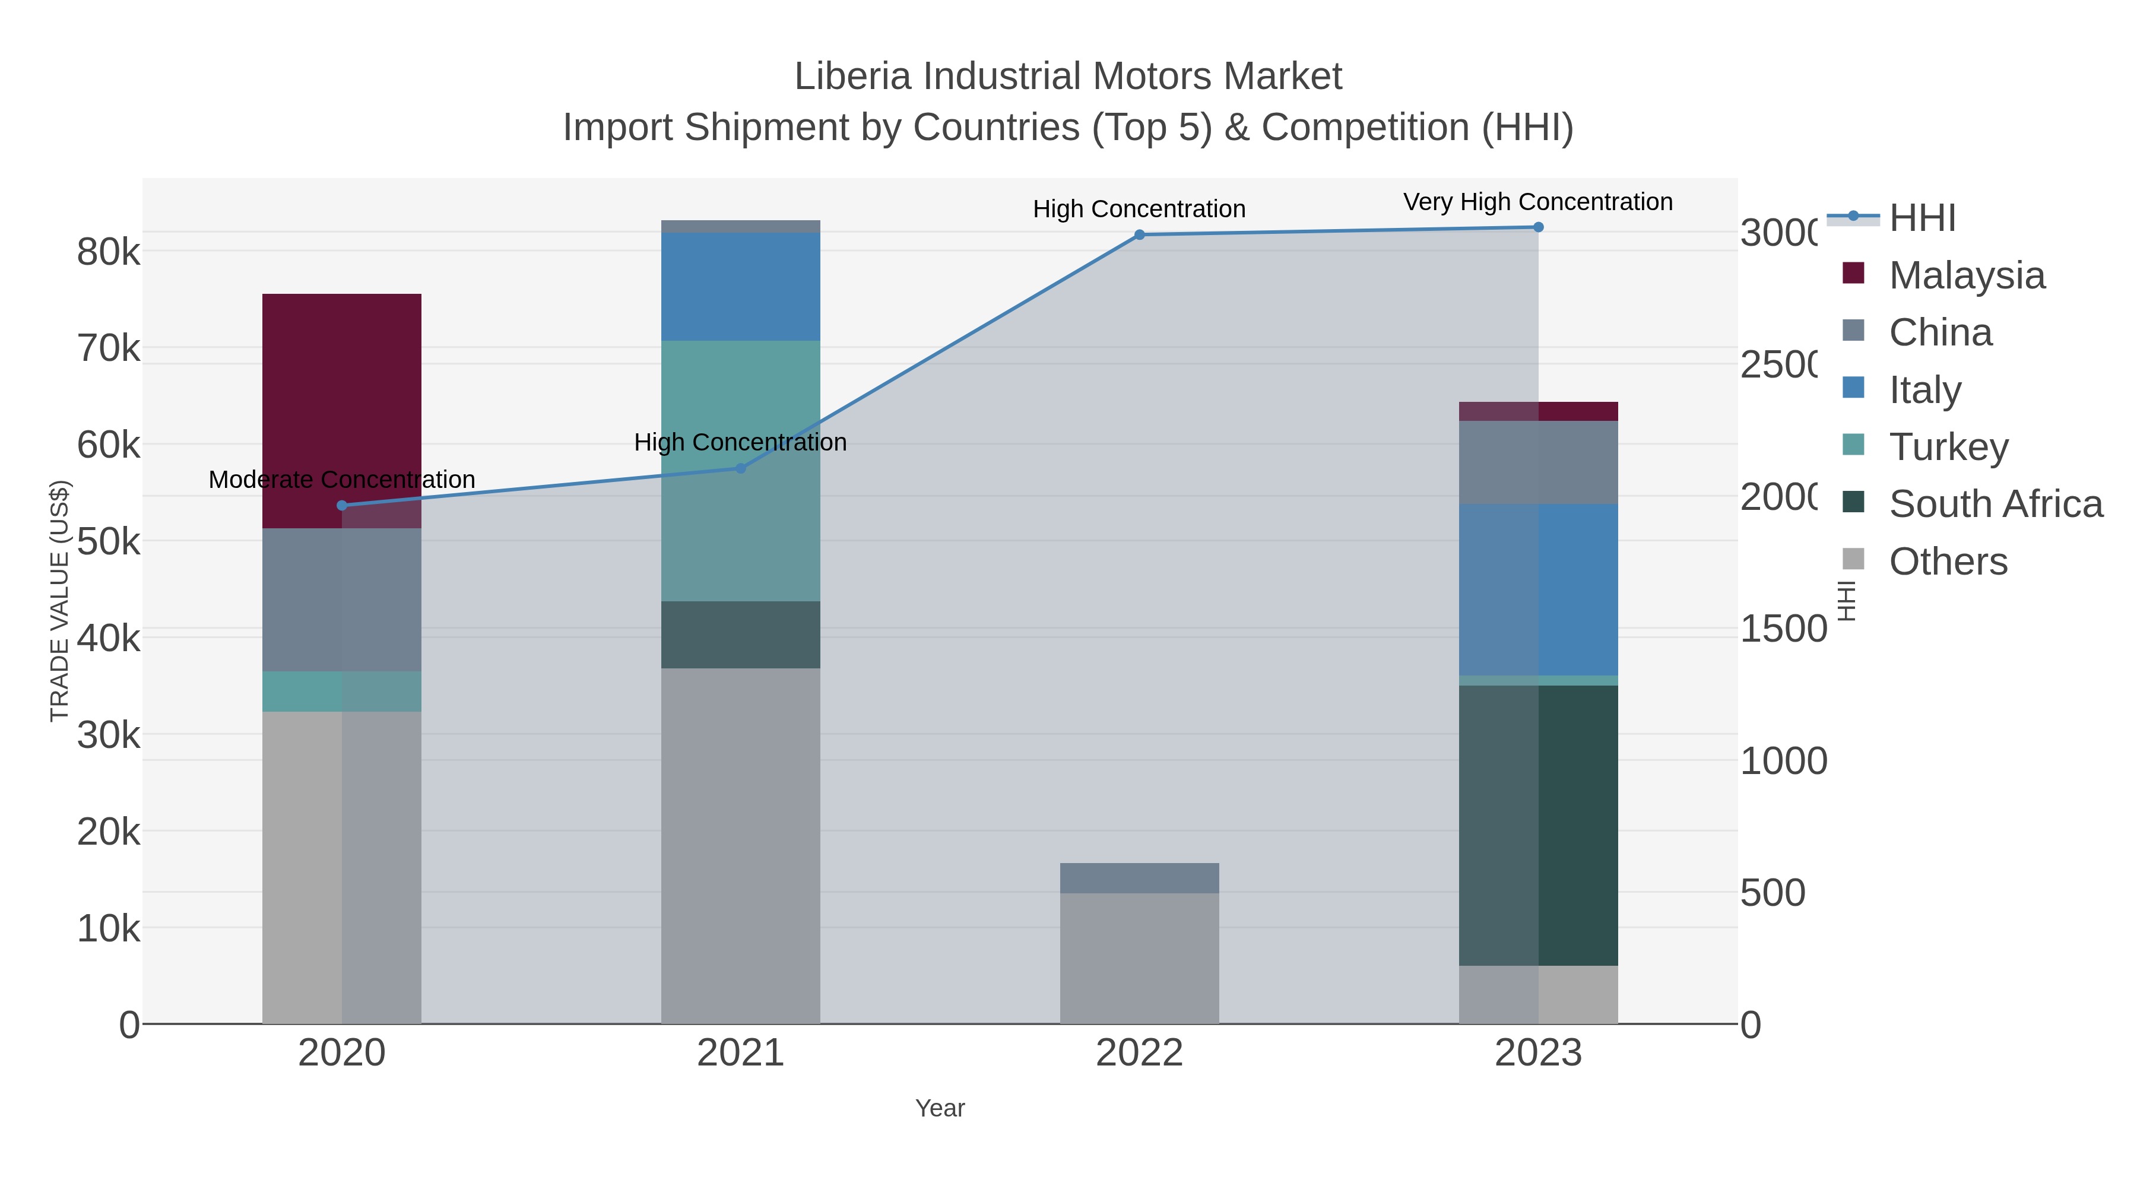This screenshot has width=2137, height=1202.
Task: Click the 2023 HHI data point marker
Action: point(1538,227)
